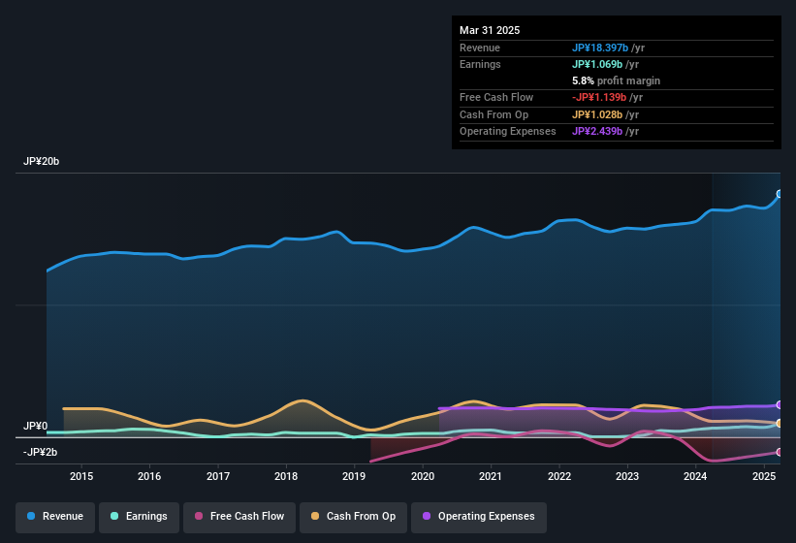Screen dimensions: 796x543
Task: Click the 2023 x-axis label
Action: tap(627, 476)
